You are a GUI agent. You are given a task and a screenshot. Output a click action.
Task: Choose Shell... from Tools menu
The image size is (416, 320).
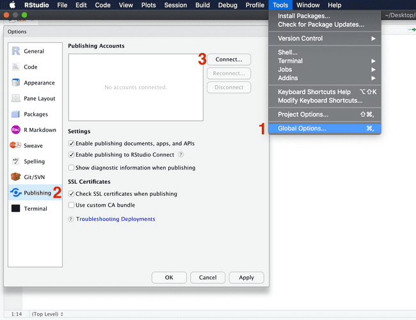[x=324, y=52]
